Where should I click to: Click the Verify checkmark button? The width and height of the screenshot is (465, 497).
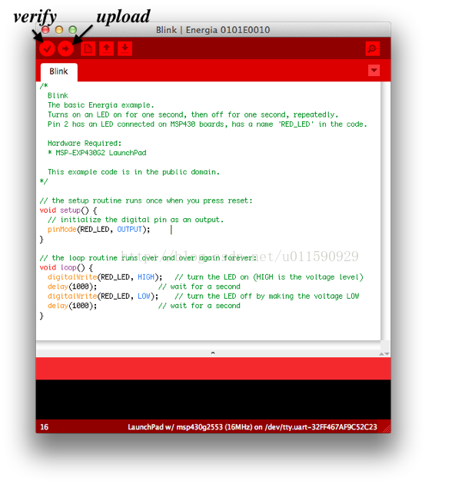coord(47,49)
